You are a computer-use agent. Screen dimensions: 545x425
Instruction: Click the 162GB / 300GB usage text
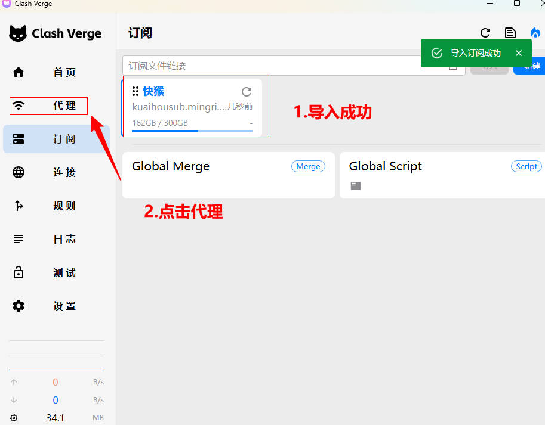(160, 123)
